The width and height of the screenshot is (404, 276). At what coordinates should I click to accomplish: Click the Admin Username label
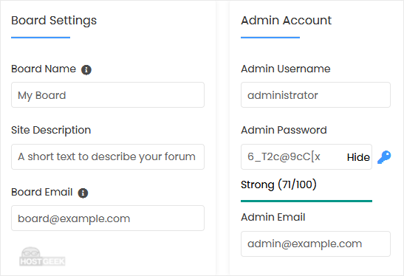[x=286, y=69]
